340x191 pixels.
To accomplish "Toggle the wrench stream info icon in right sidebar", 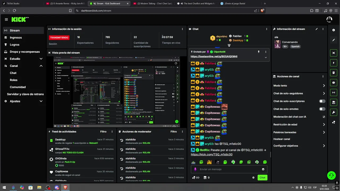I will [x=334, y=112].
